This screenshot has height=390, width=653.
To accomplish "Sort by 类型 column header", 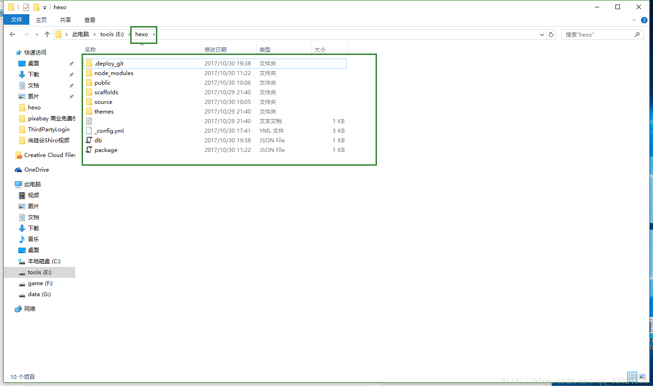I will click(x=284, y=49).
